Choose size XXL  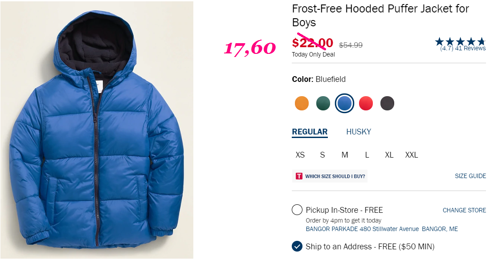click(412, 155)
